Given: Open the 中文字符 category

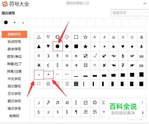Looking at the screenshot, I should (x=14, y=79).
